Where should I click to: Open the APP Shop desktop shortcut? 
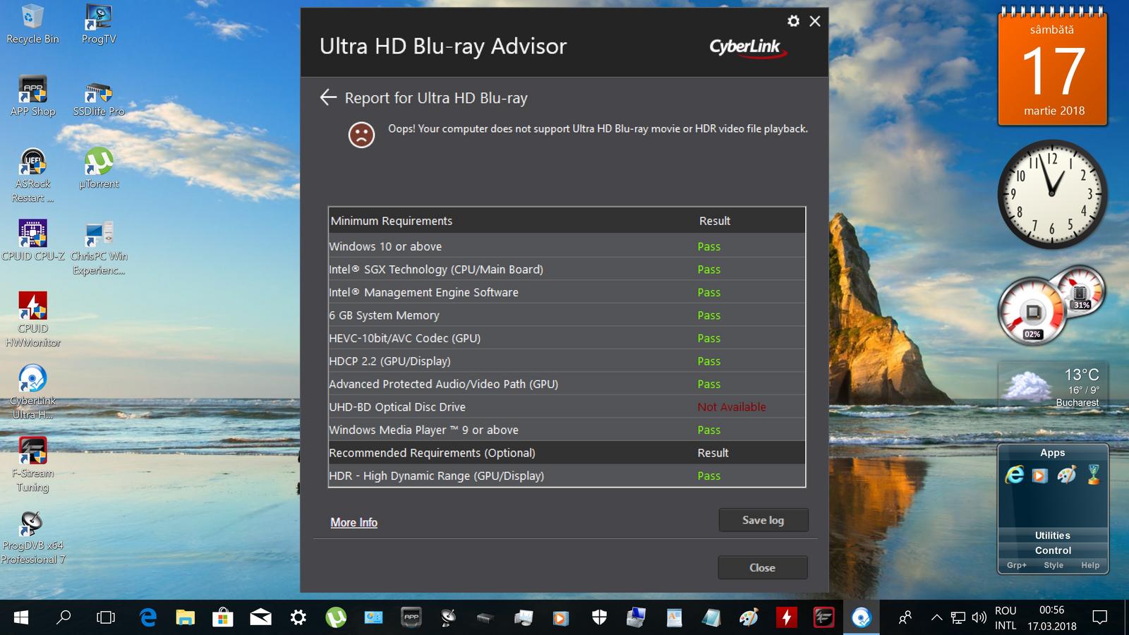click(32, 97)
